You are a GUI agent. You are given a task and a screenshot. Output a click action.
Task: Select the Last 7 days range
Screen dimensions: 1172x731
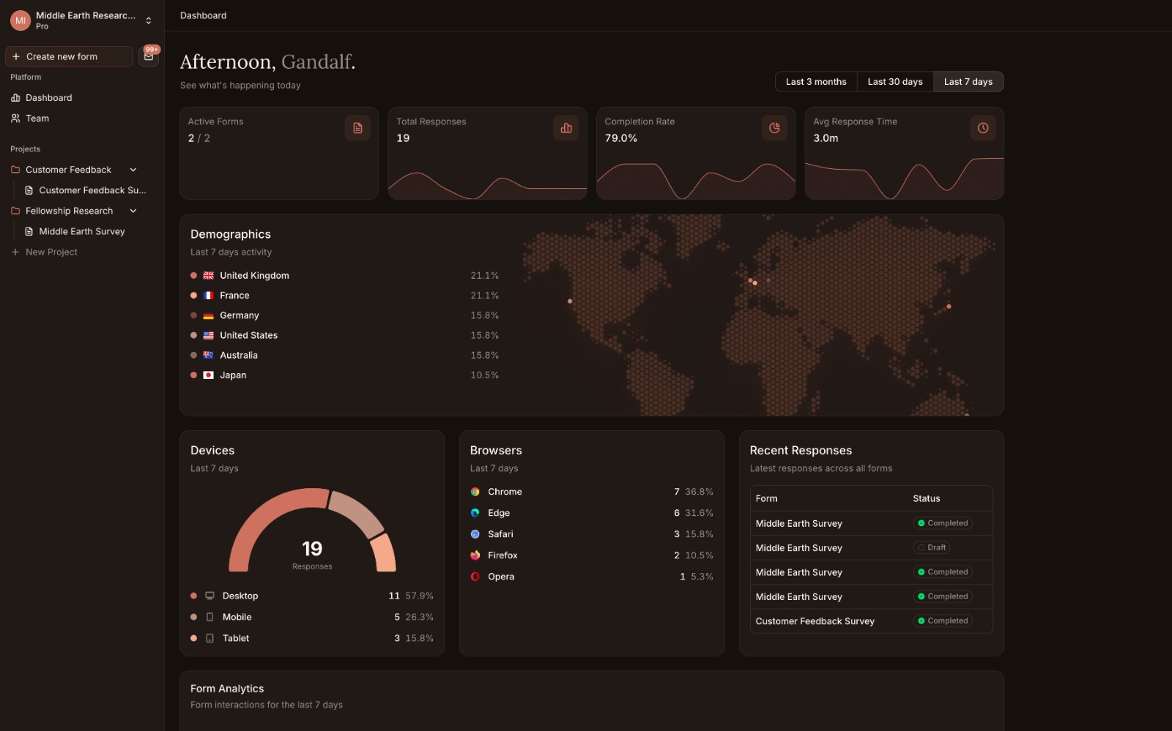(968, 82)
